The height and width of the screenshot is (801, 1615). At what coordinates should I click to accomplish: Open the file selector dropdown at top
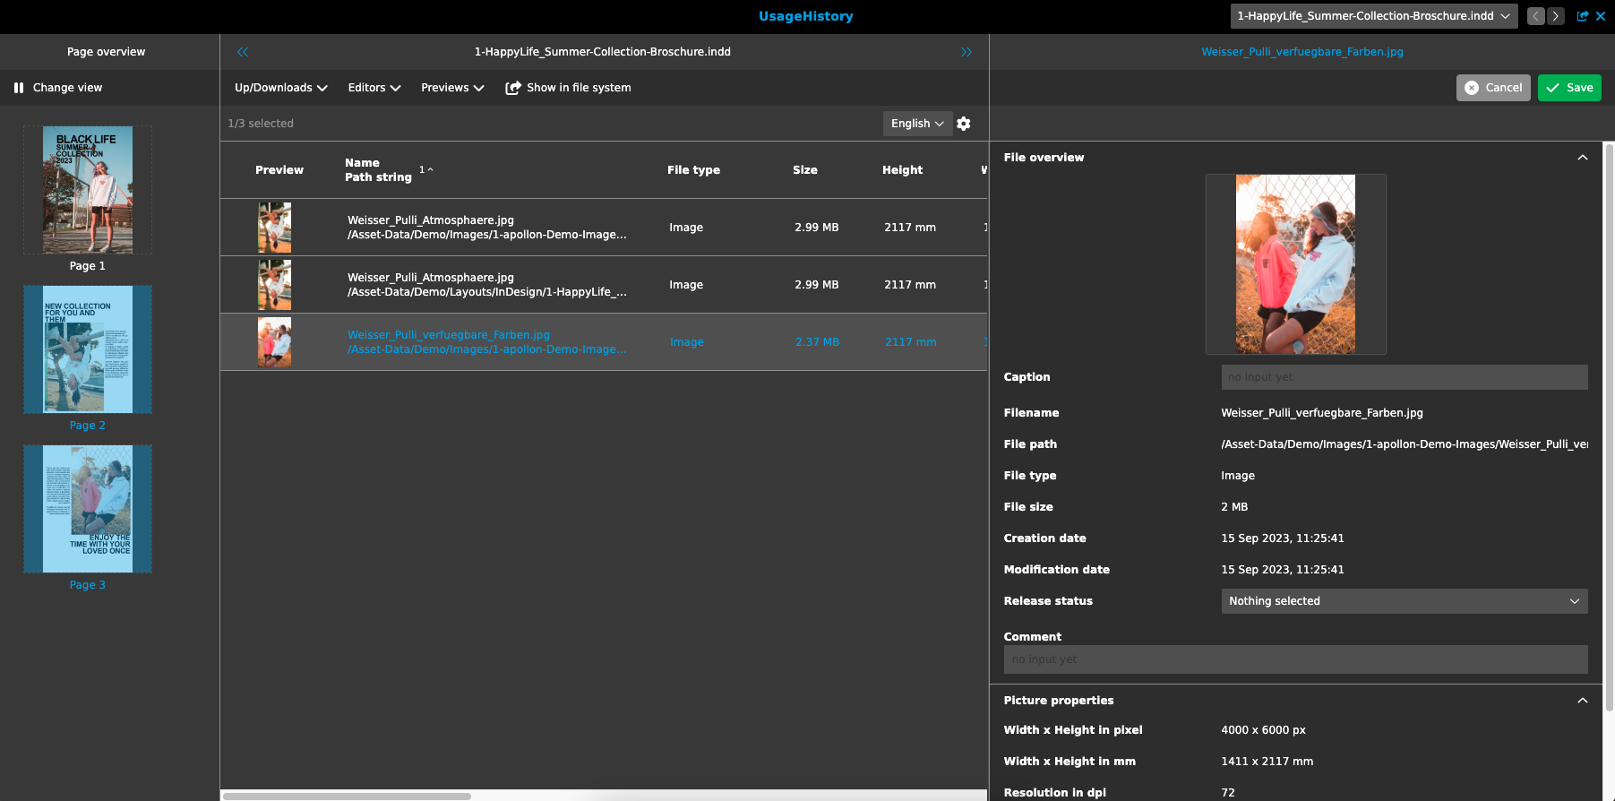pos(1373,16)
